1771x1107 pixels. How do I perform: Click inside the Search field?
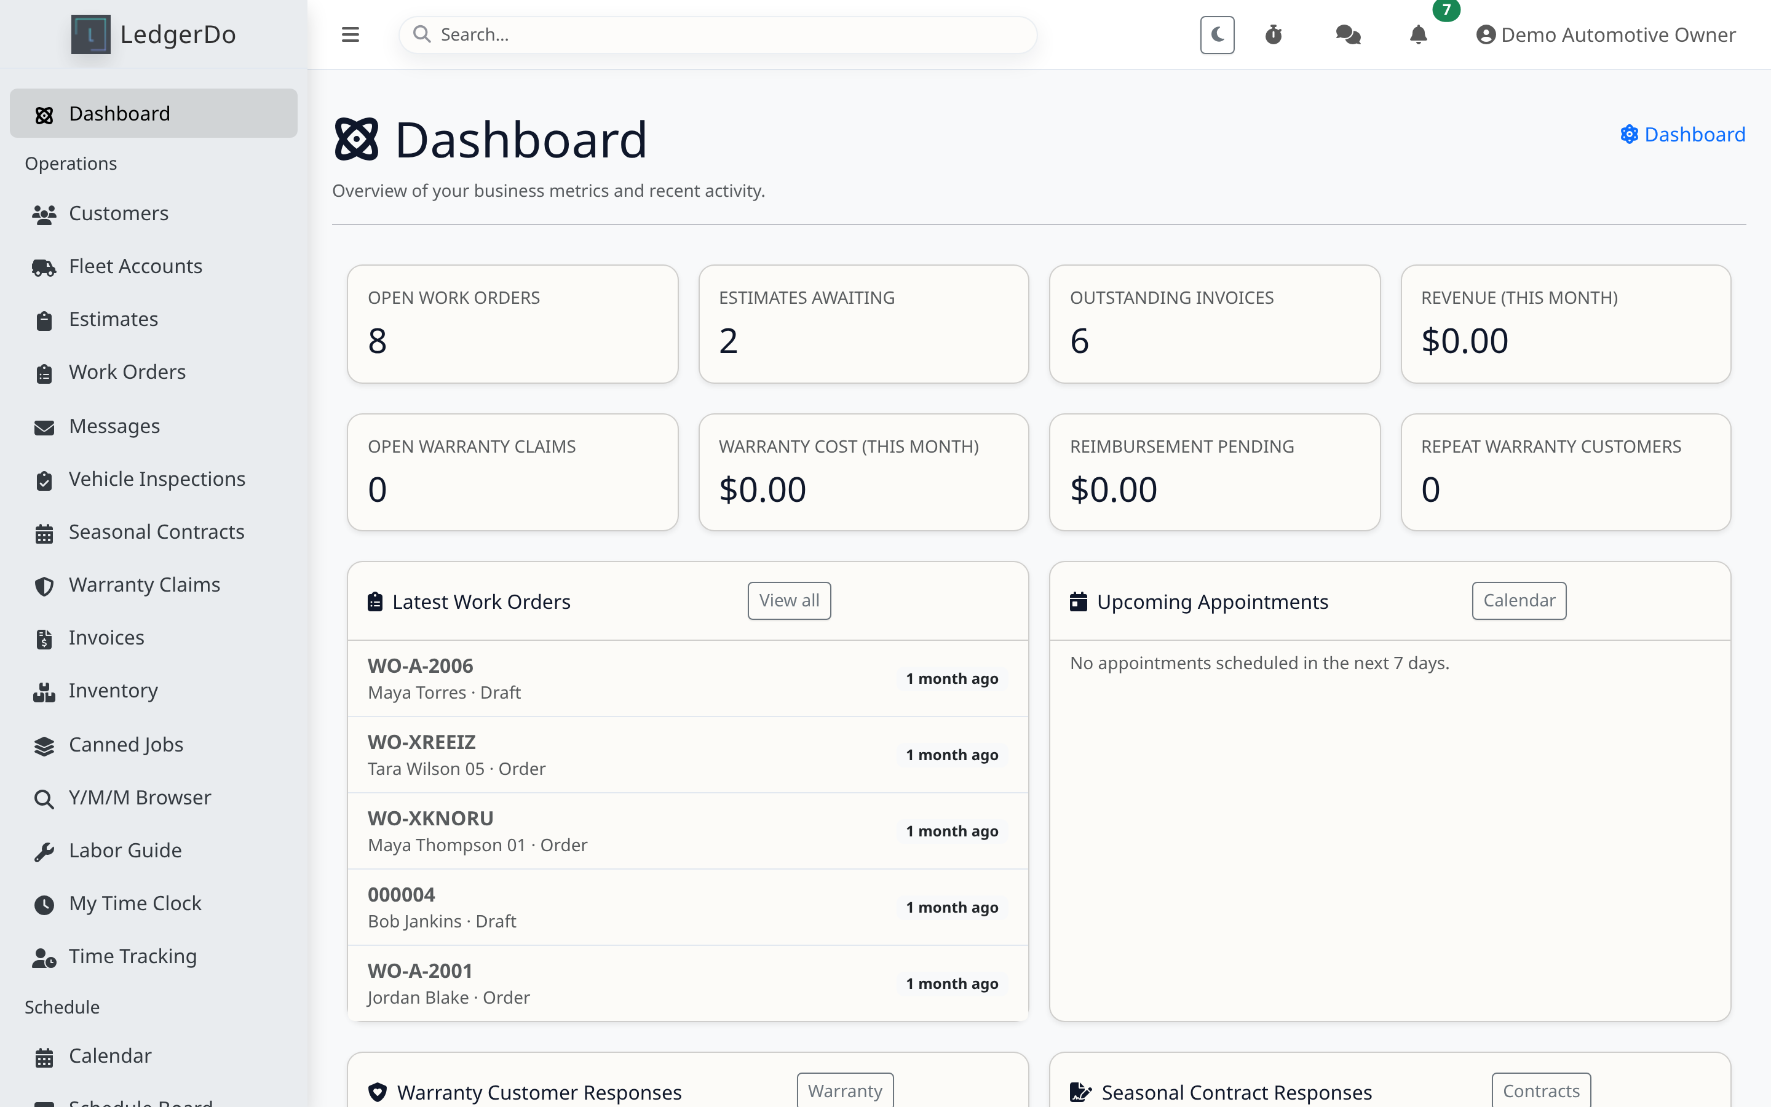pos(717,34)
